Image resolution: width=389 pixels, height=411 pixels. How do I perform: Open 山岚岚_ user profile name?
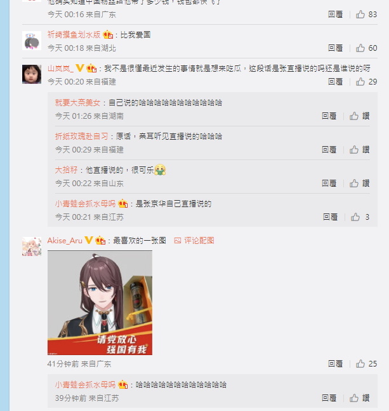60,69
